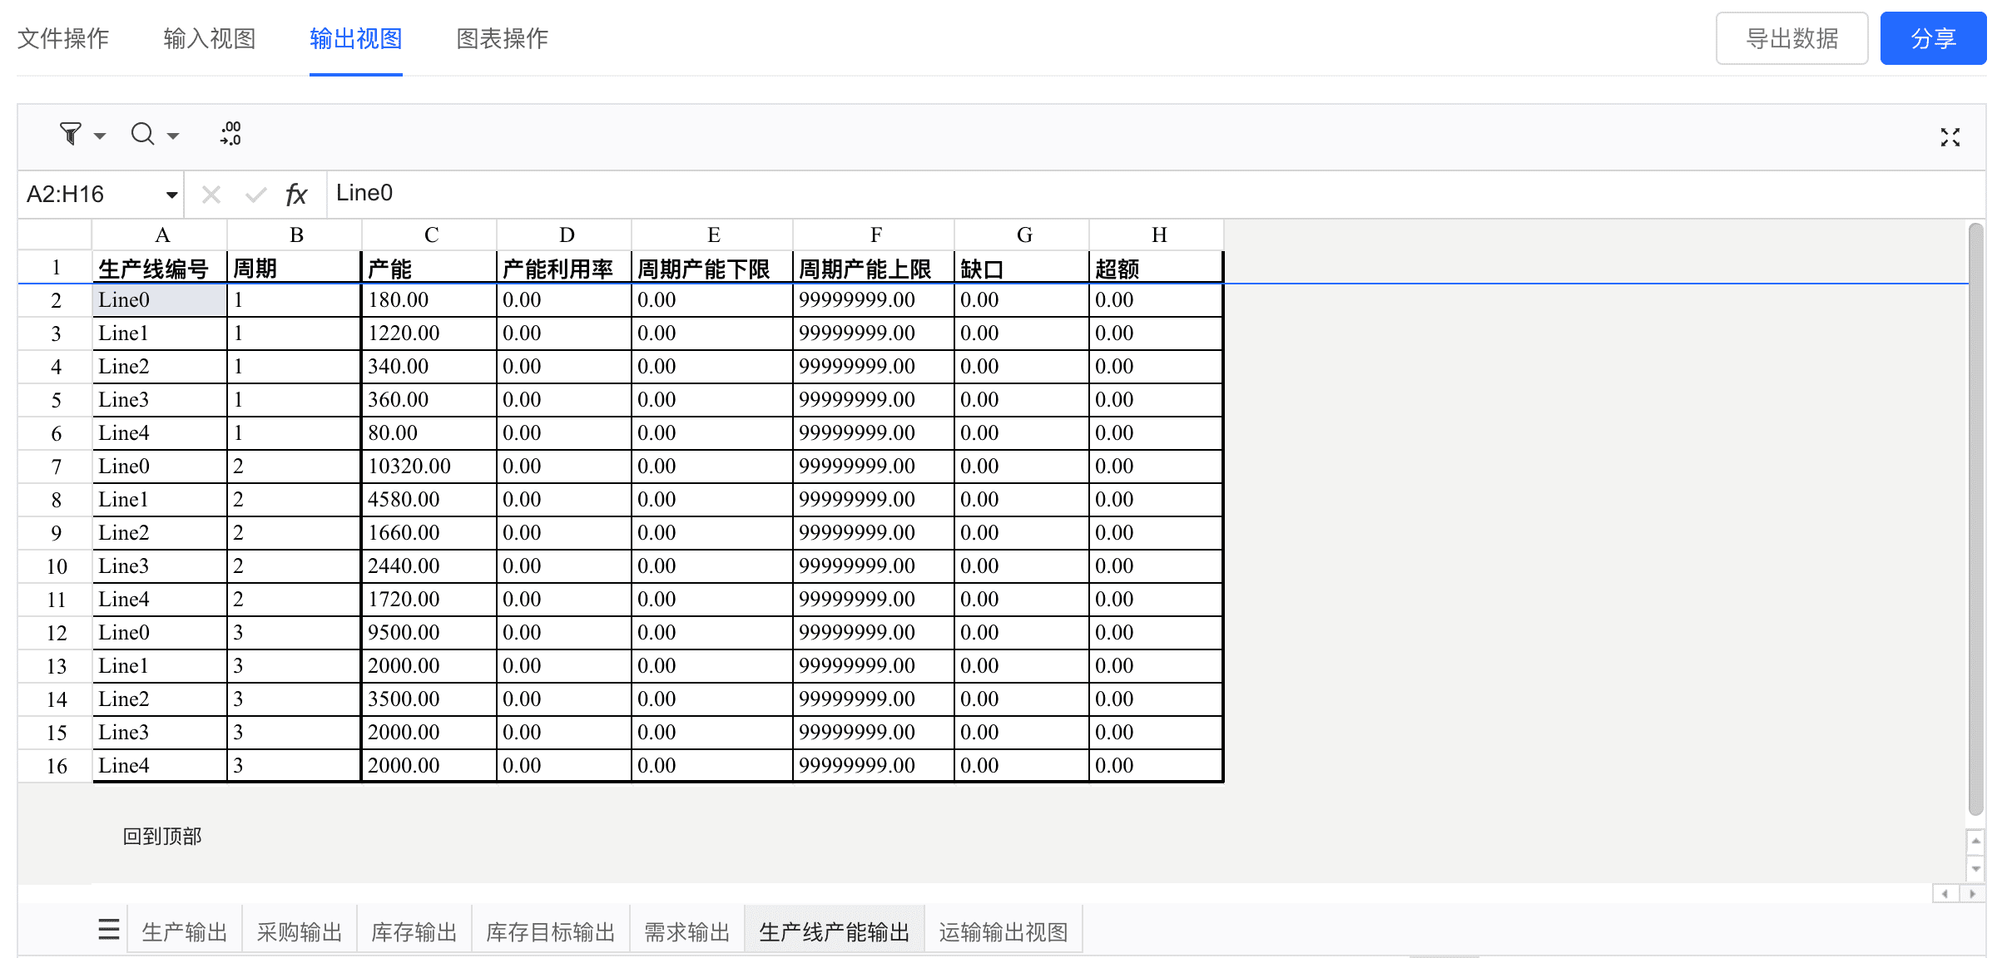The image size is (1997, 958).
Task: Select the cell with value 180.00
Action: coord(430,300)
